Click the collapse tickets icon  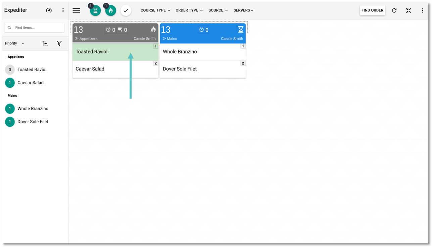tap(408, 11)
